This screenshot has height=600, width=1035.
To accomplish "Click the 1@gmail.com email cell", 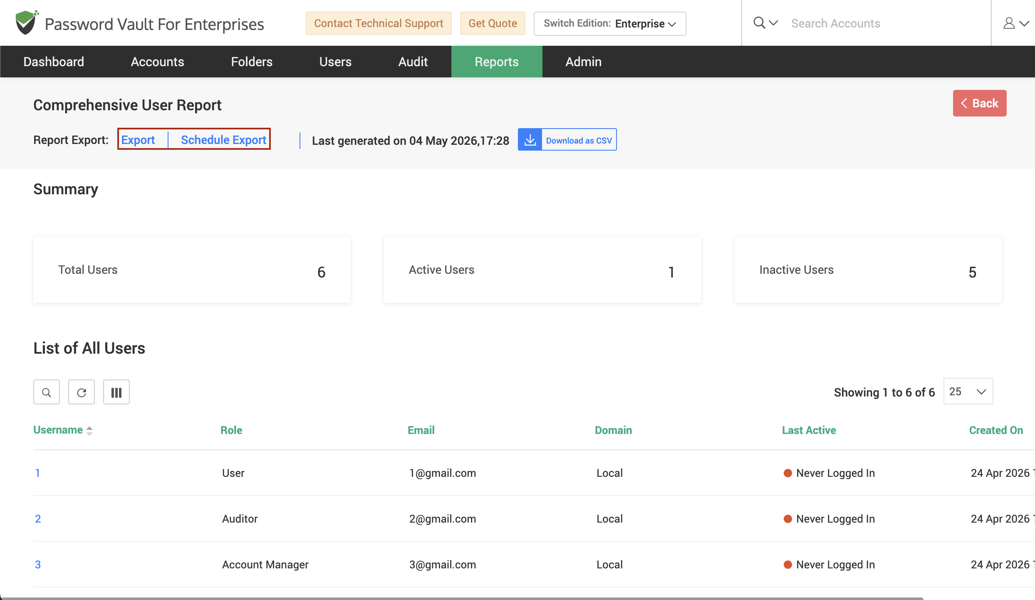I will coord(443,473).
